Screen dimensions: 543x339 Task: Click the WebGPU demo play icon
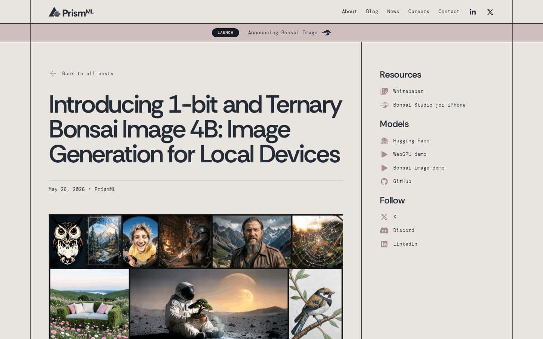(x=384, y=154)
